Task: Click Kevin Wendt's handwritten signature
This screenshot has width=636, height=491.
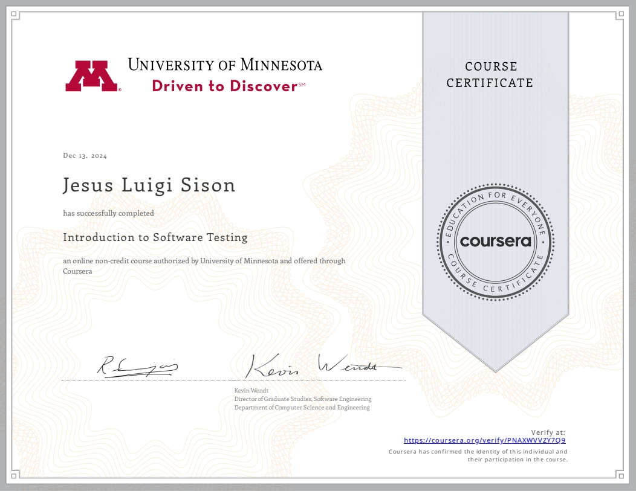Action: 320,366
